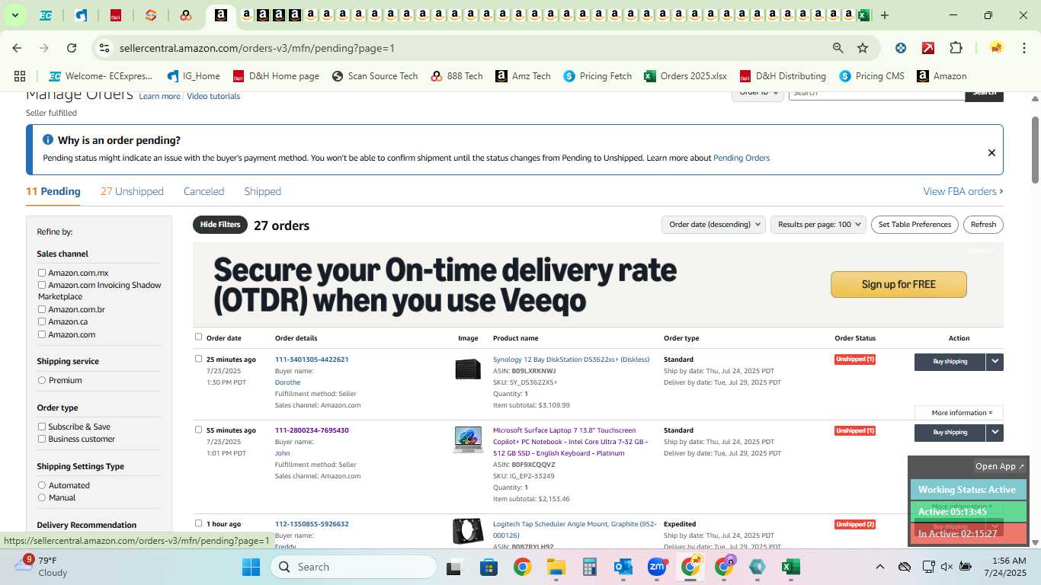The image size is (1041, 585).
Task: Open Amz Tech bookmark
Action: click(x=523, y=76)
